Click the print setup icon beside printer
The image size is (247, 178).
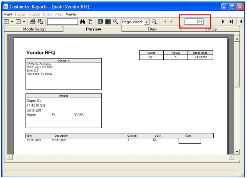click(x=40, y=22)
